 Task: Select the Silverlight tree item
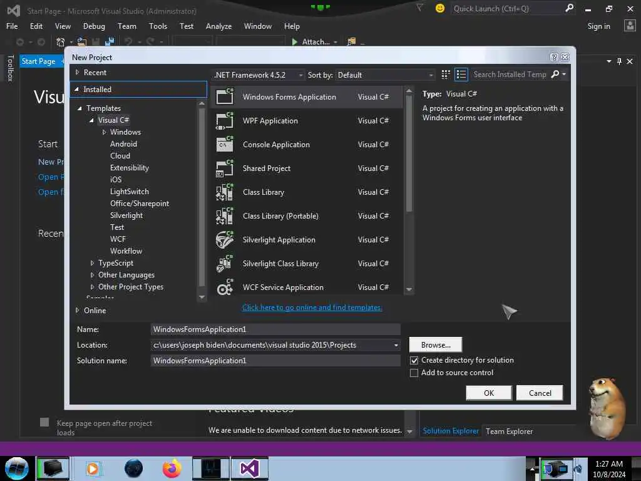coord(126,215)
